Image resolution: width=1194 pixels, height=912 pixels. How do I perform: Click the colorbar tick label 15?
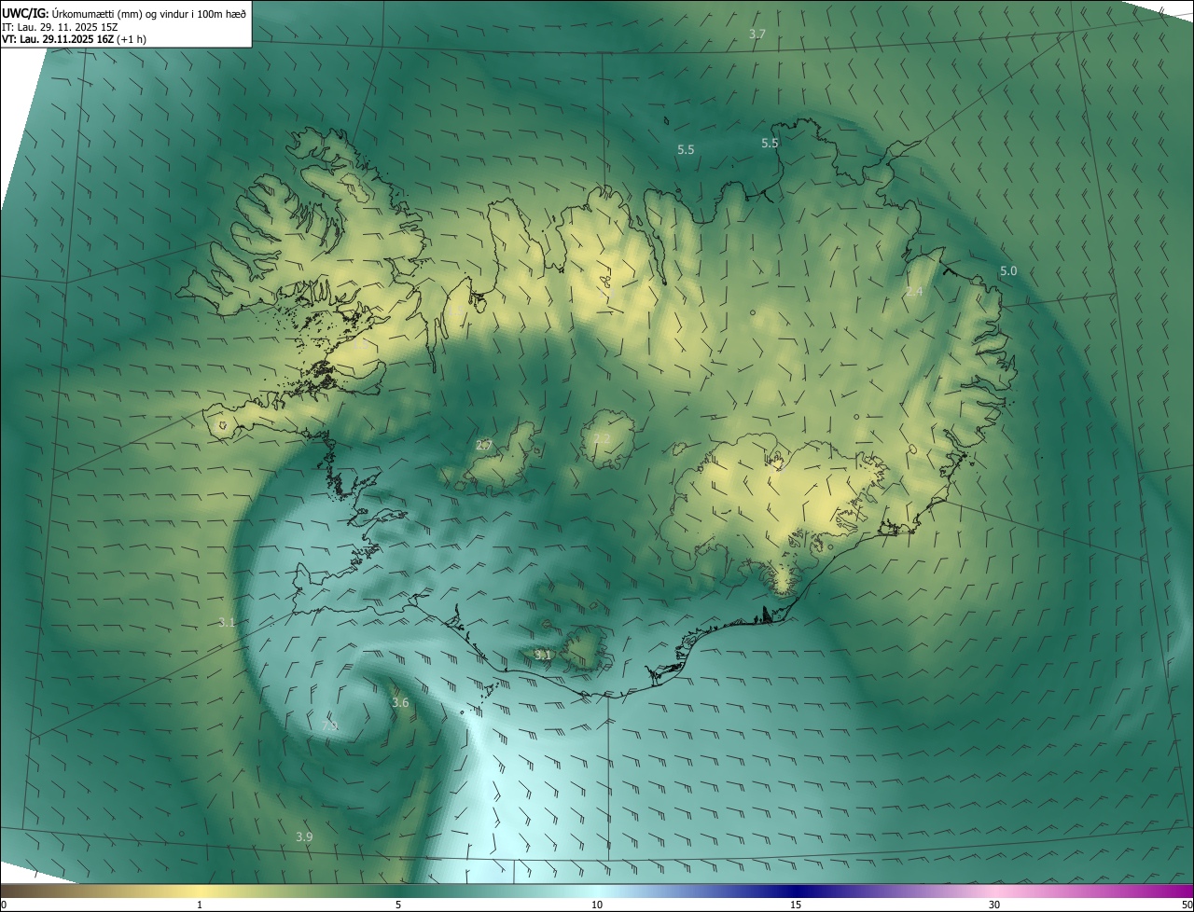(796, 905)
